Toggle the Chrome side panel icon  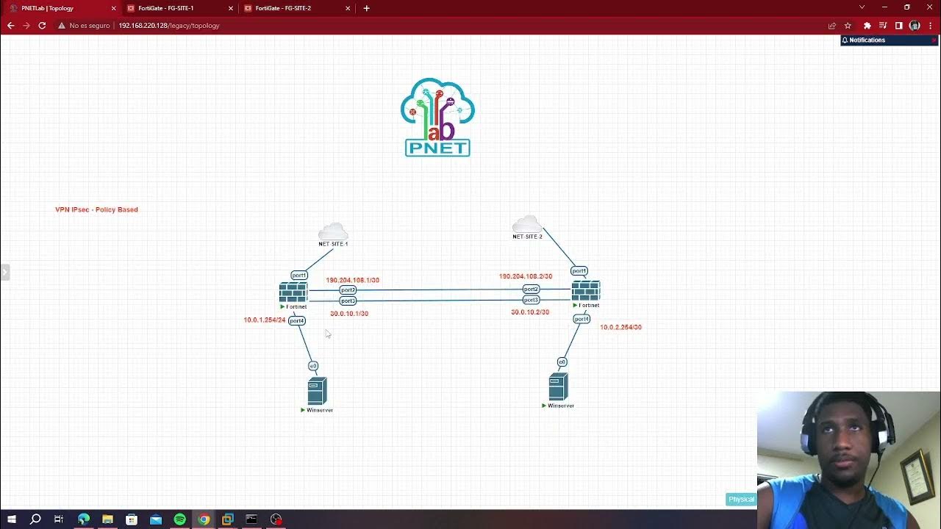tap(898, 25)
